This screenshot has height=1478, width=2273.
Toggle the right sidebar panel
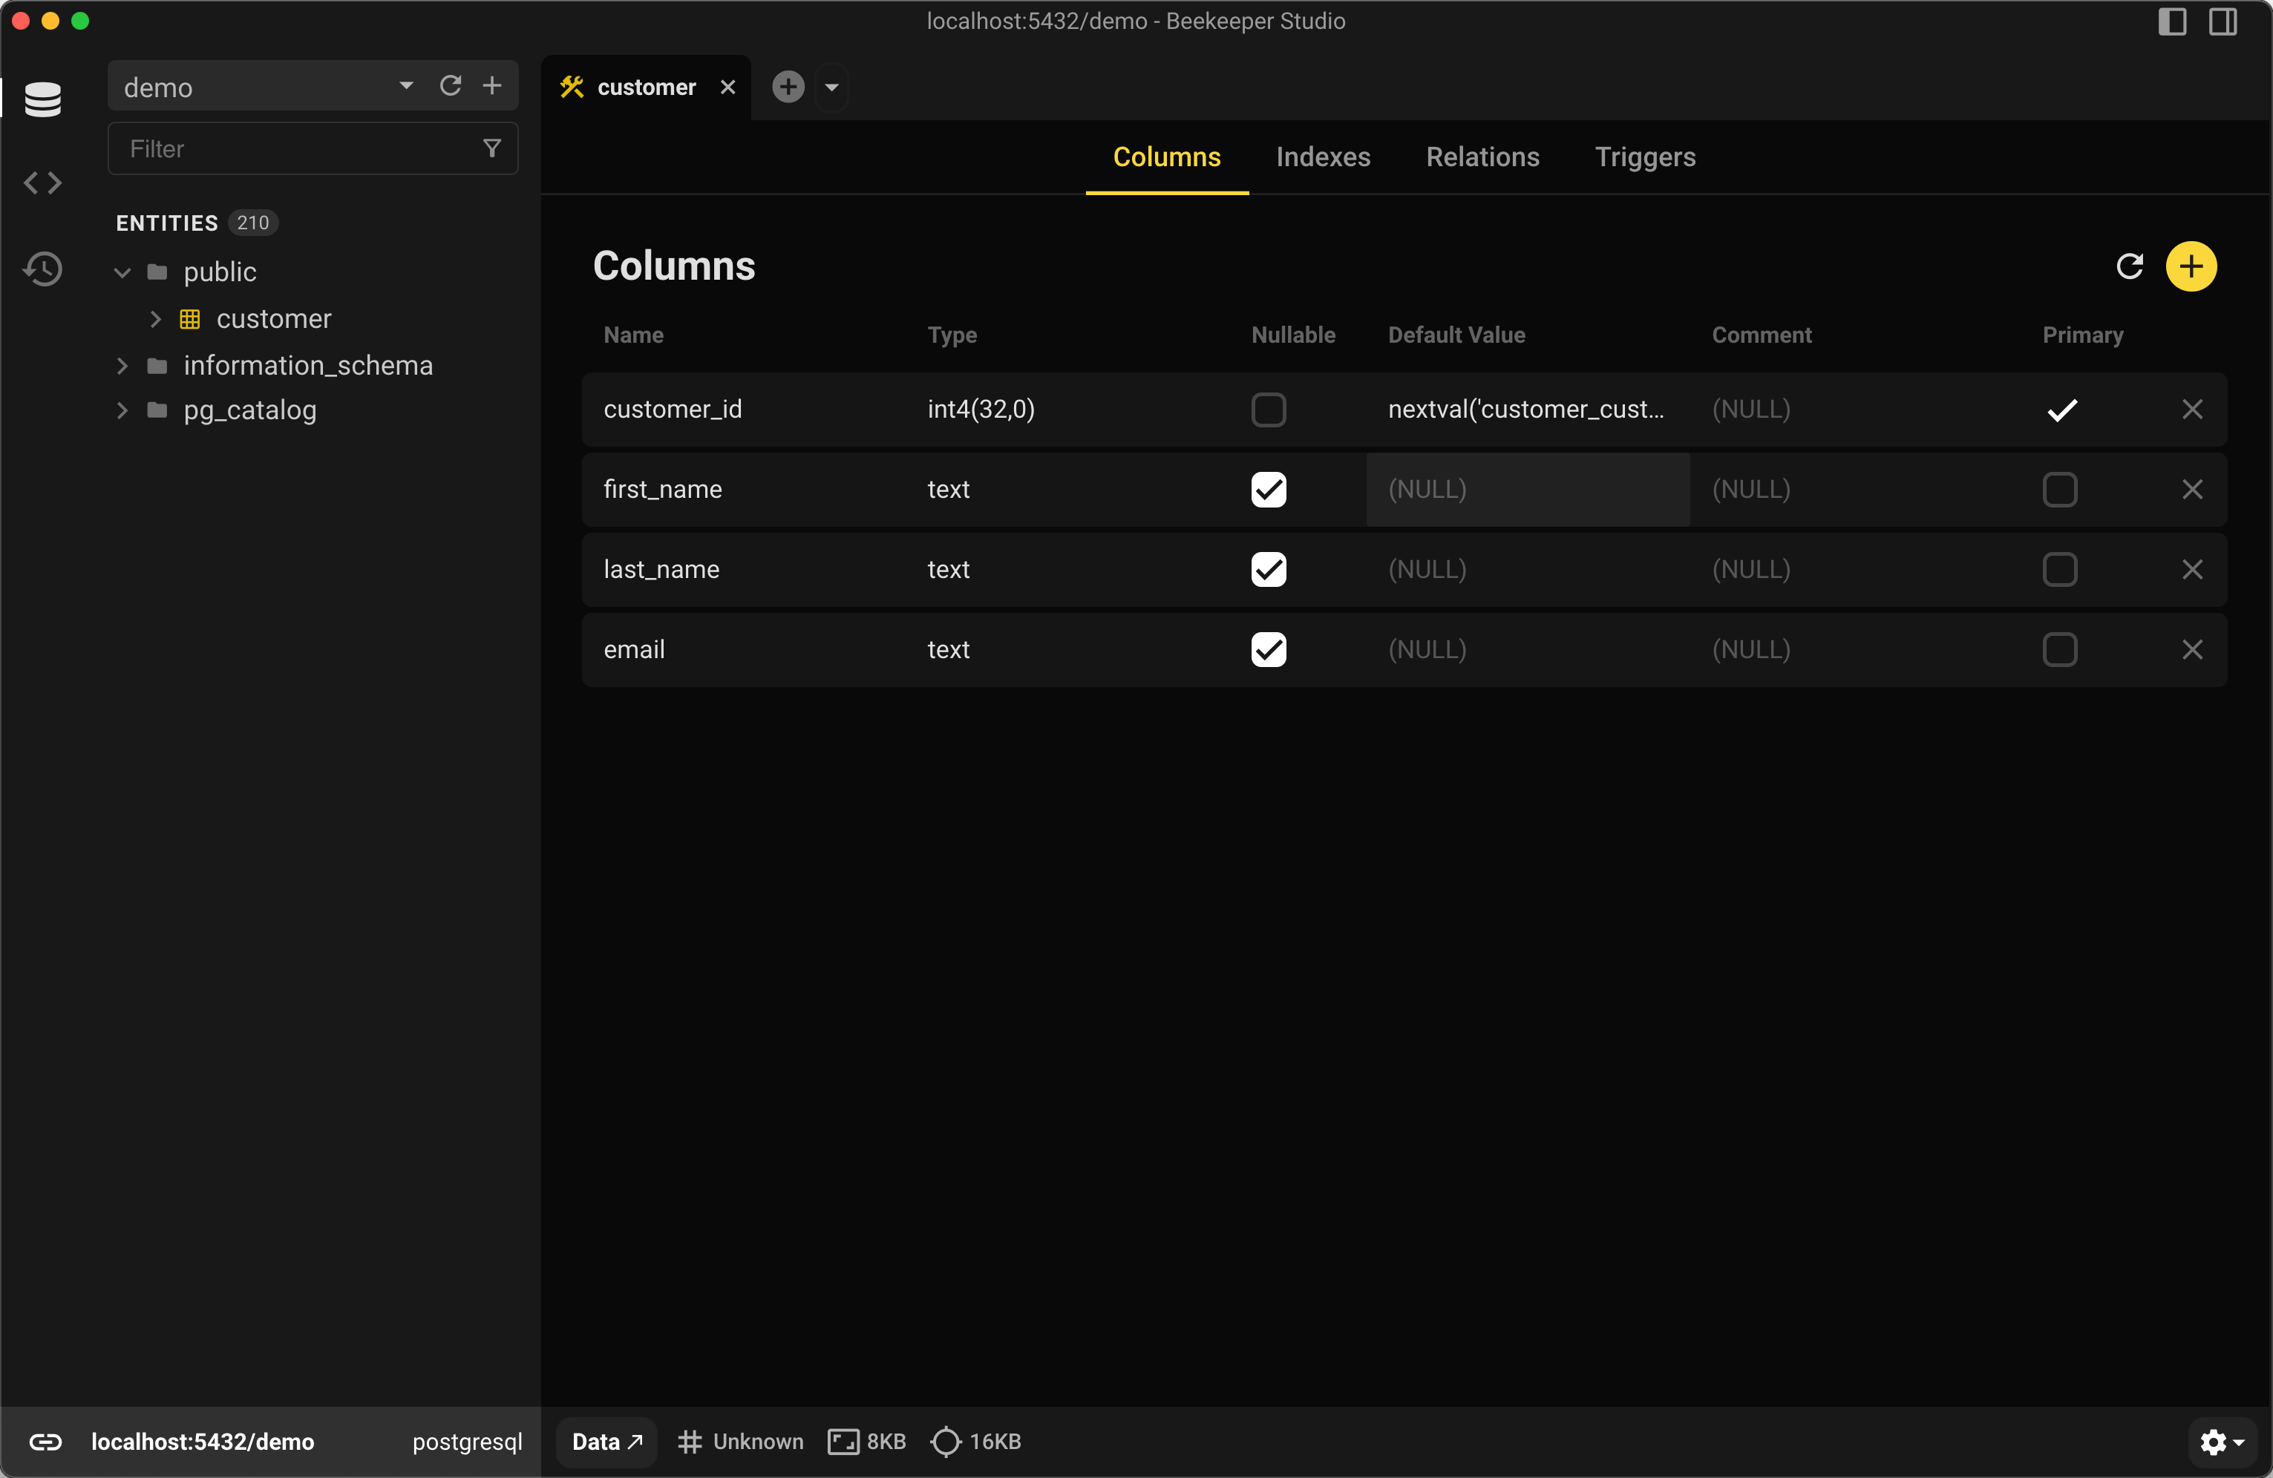pos(2222,21)
